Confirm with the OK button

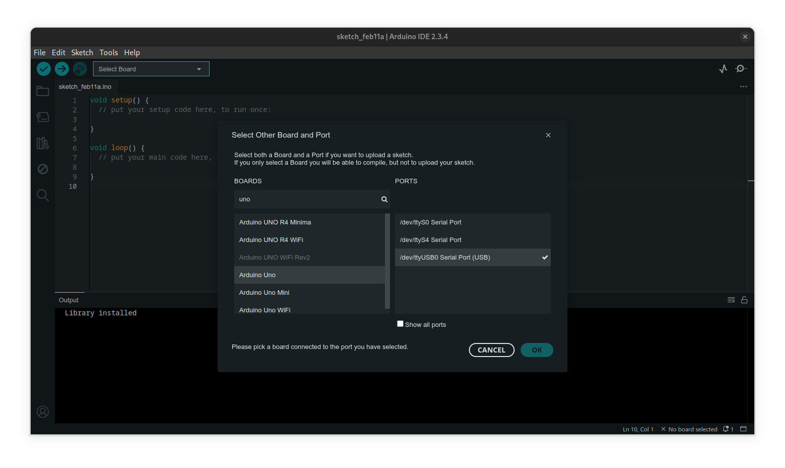pos(537,350)
